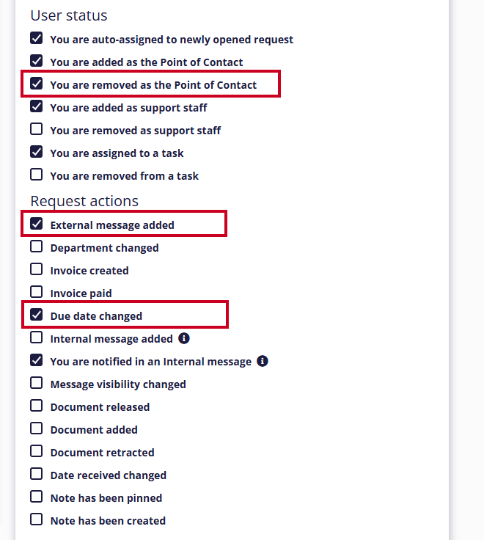Tick the Invoice paid checkbox

(x=36, y=292)
